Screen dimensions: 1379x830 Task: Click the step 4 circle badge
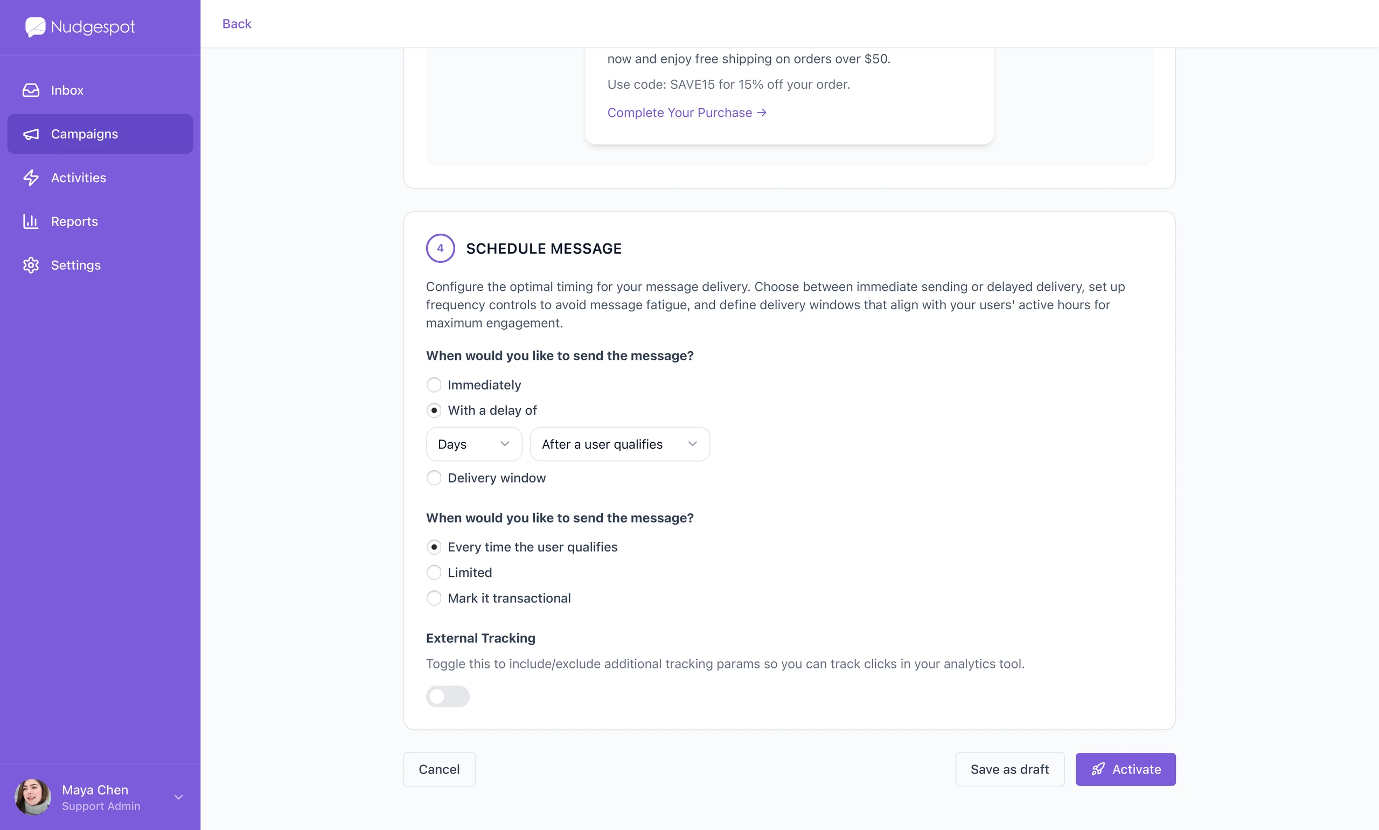pos(440,248)
